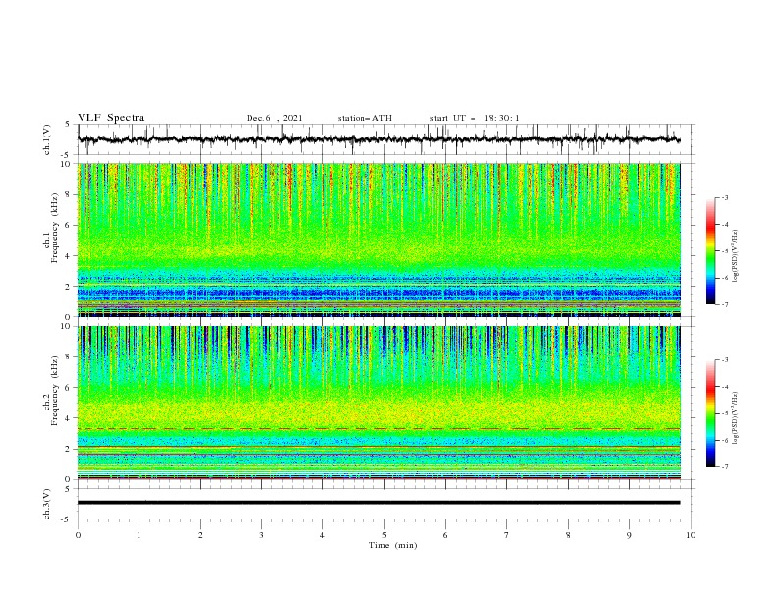Click the dashed red line in ch.2 spectrogram

point(378,428)
